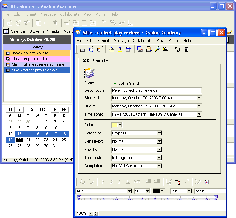Open the Collaborate menu in task window
This screenshot has width=236, height=218.
point(142,41)
